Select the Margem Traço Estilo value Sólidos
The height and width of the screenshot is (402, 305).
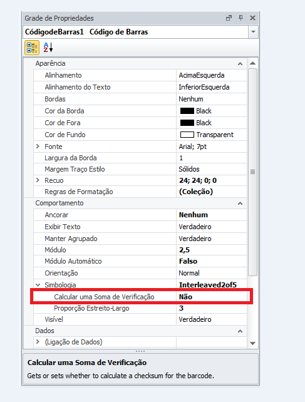point(189,169)
